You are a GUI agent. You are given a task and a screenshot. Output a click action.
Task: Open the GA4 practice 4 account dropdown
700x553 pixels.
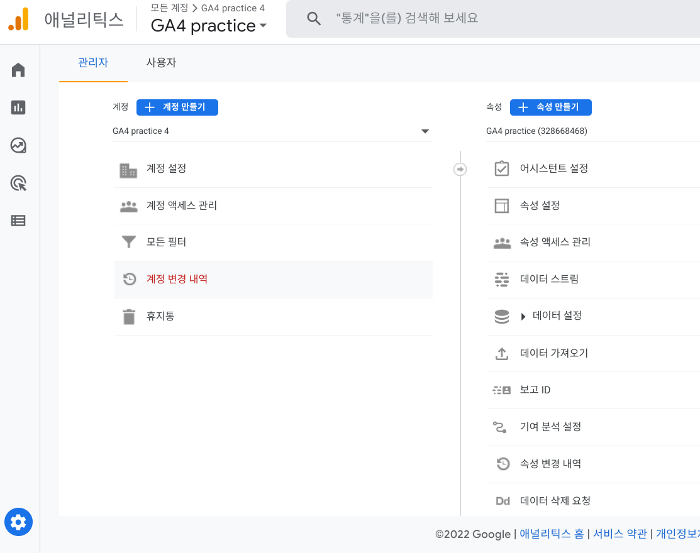tap(272, 131)
